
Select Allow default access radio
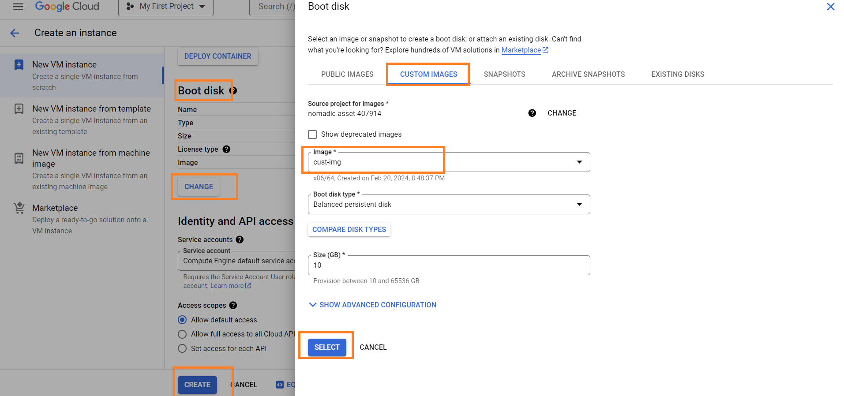(182, 320)
